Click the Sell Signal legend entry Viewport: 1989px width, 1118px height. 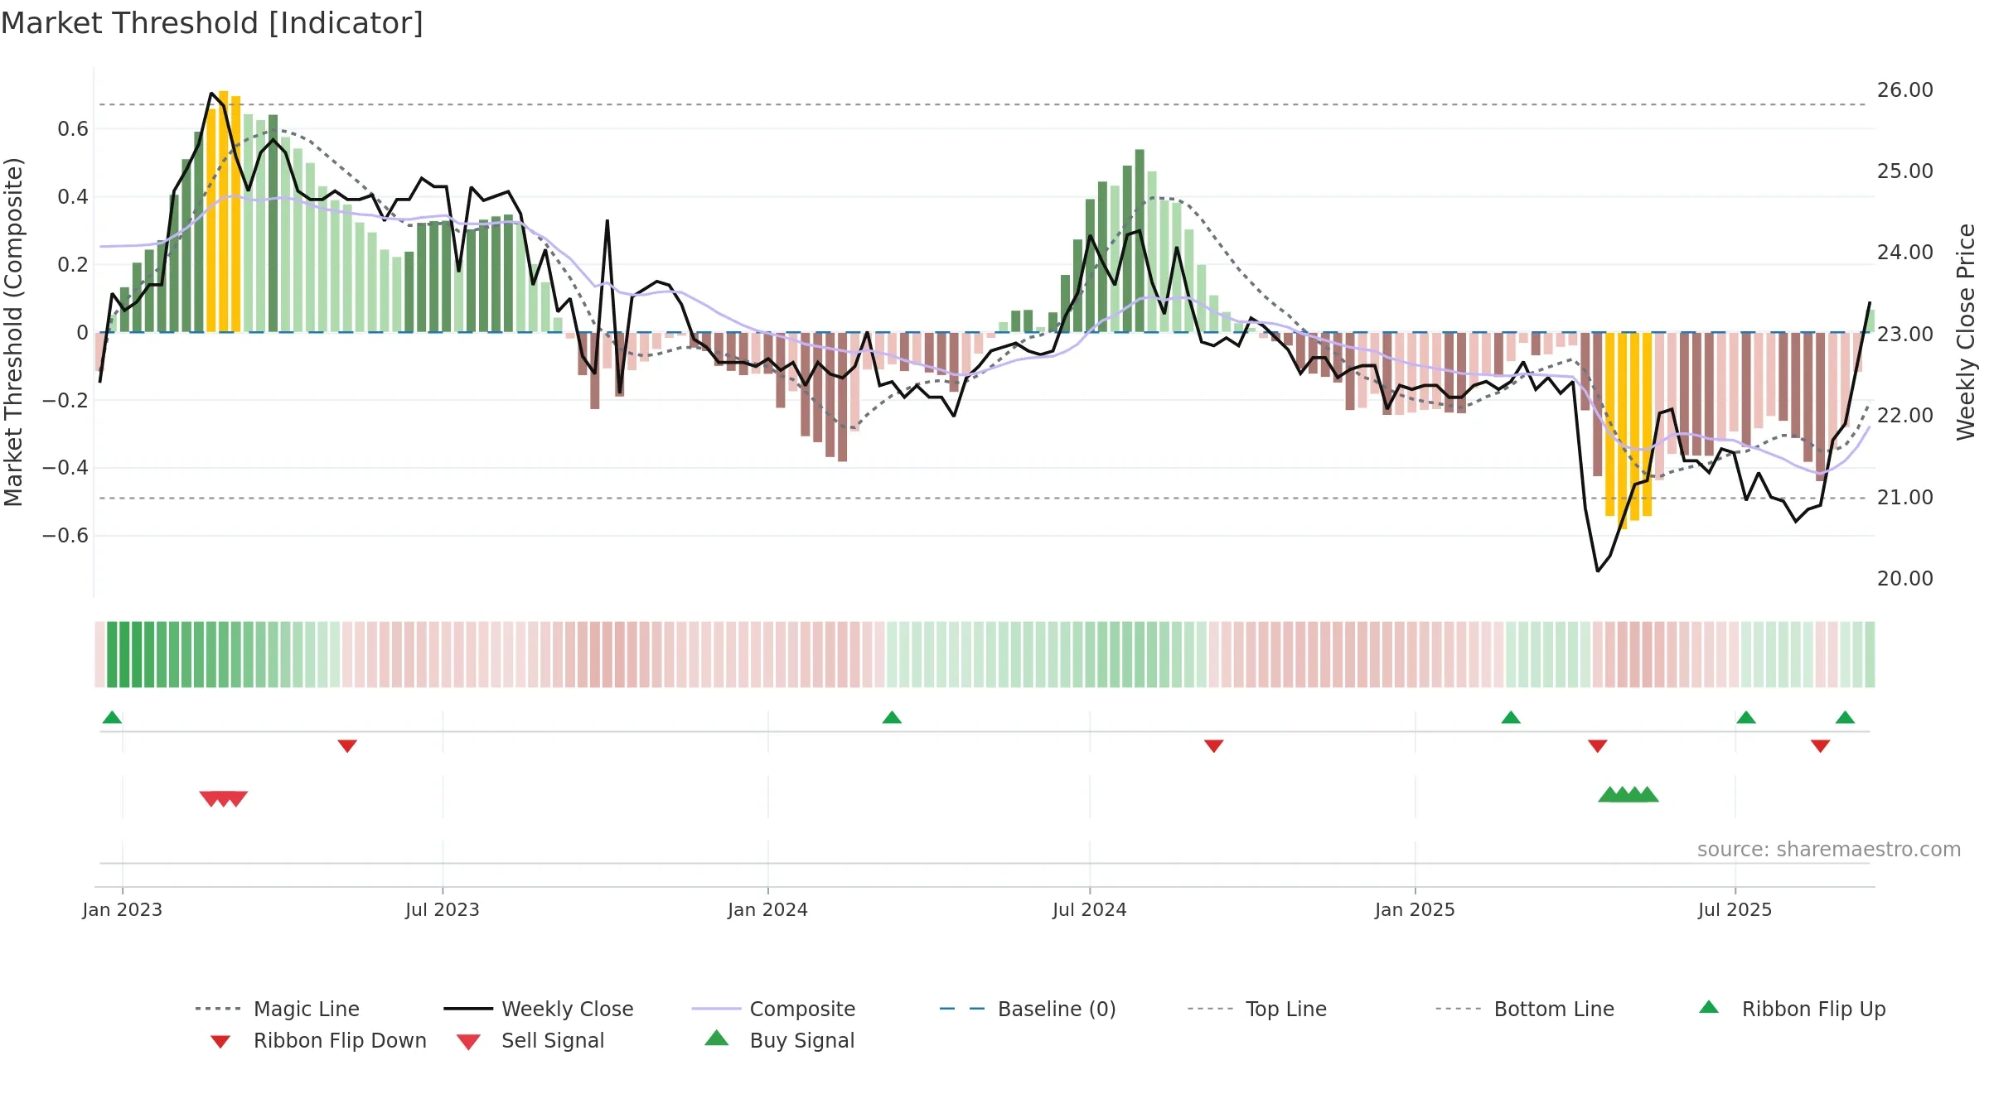pyautogui.click(x=530, y=1040)
